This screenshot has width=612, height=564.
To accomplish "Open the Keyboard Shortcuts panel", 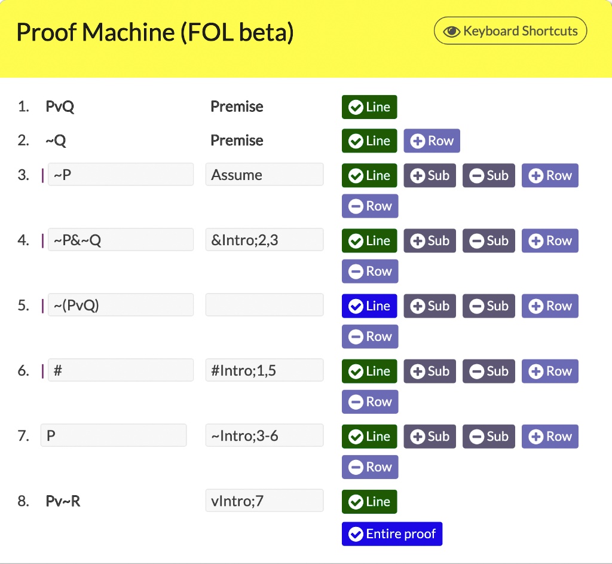I will point(510,31).
